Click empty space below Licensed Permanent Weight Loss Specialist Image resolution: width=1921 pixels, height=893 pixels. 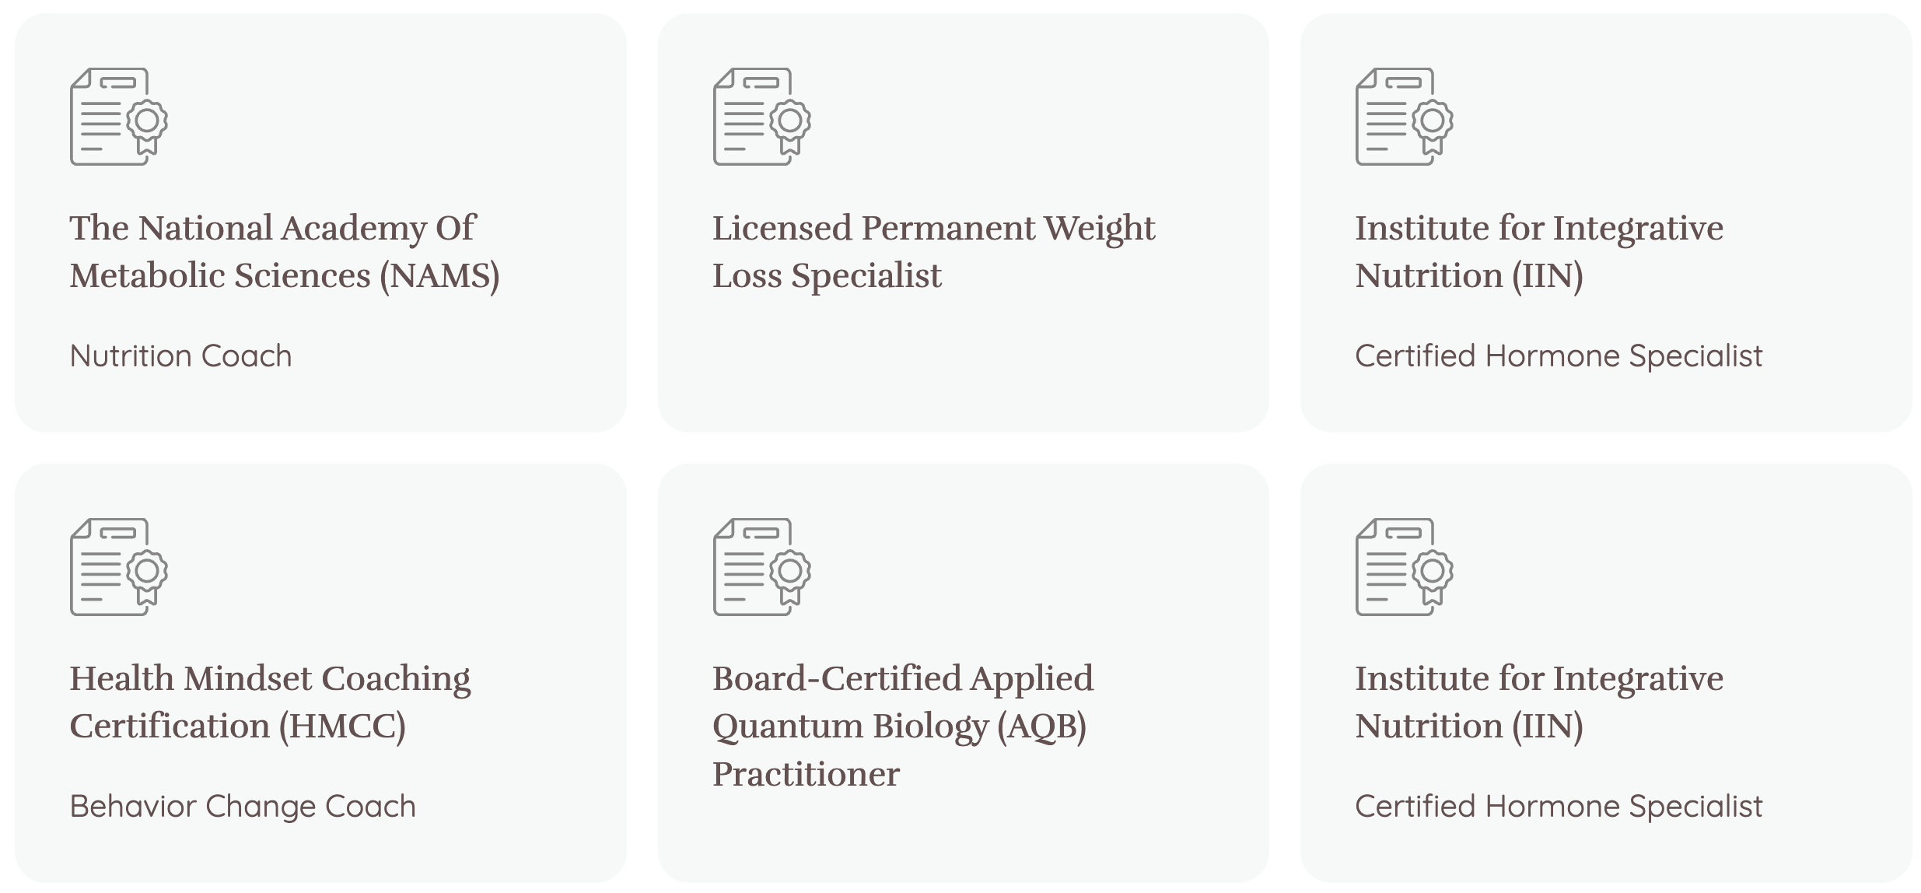(x=963, y=362)
